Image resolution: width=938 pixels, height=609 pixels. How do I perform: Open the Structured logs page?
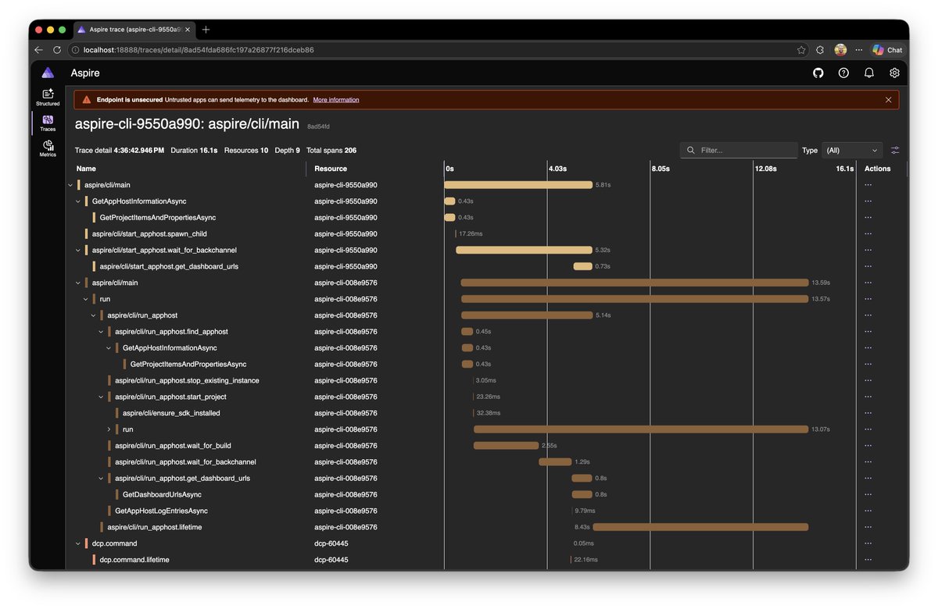[x=48, y=98]
